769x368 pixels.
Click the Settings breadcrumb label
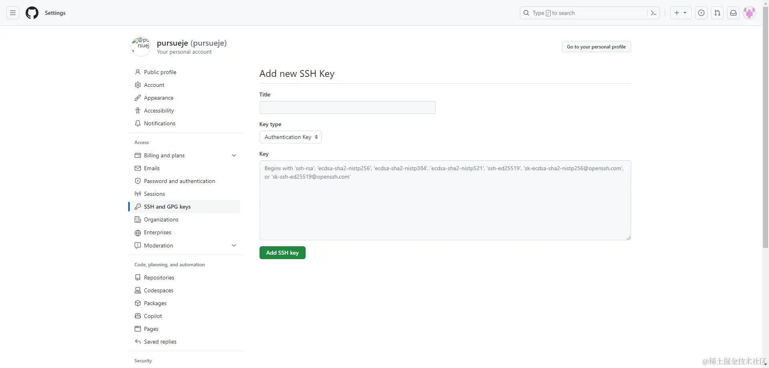pos(55,13)
